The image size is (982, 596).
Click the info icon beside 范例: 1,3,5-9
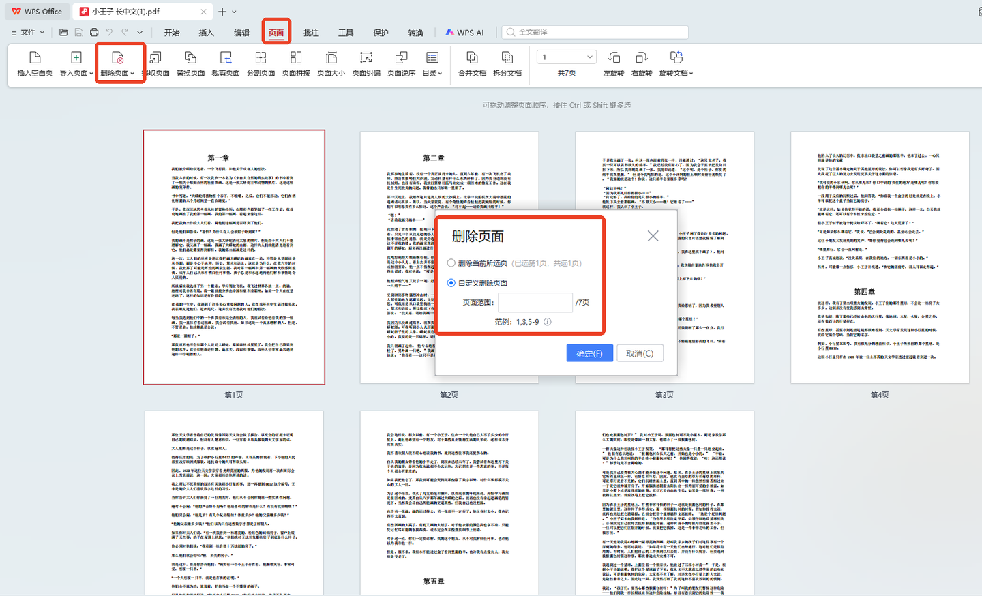pyautogui.click(x=548, y=322)
